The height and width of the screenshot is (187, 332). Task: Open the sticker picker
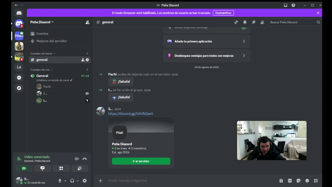pos(299,181)
